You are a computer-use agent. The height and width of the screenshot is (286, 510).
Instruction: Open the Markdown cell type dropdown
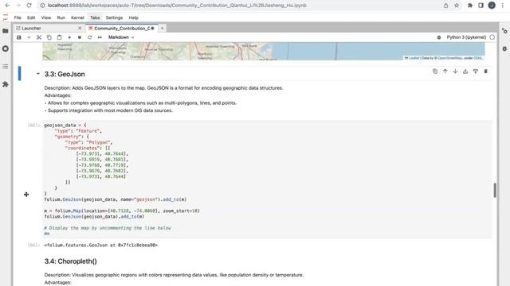click(121, 37)
